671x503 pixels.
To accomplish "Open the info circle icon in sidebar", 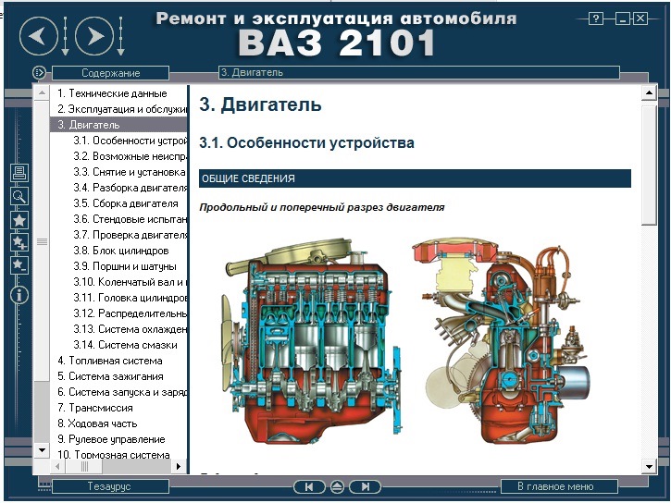I will (19, 295).
